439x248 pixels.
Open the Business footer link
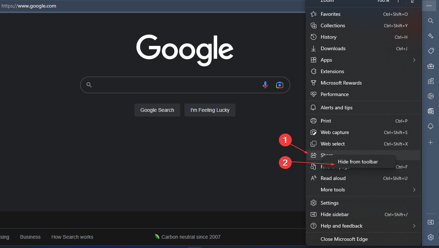30,237
